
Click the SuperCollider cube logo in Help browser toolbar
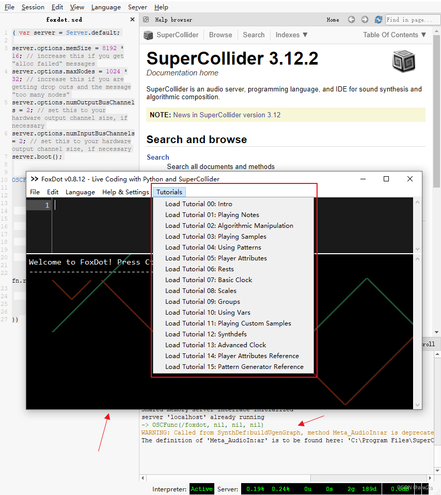click(148, 35)
